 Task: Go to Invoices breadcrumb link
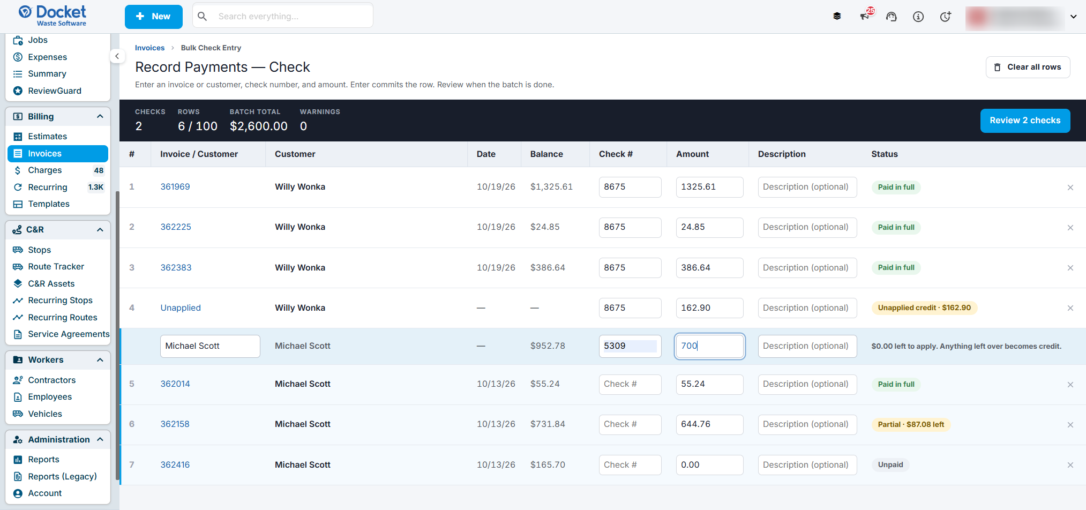149,48
